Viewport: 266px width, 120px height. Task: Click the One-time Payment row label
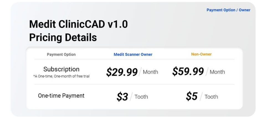click(x=61, y=96)
